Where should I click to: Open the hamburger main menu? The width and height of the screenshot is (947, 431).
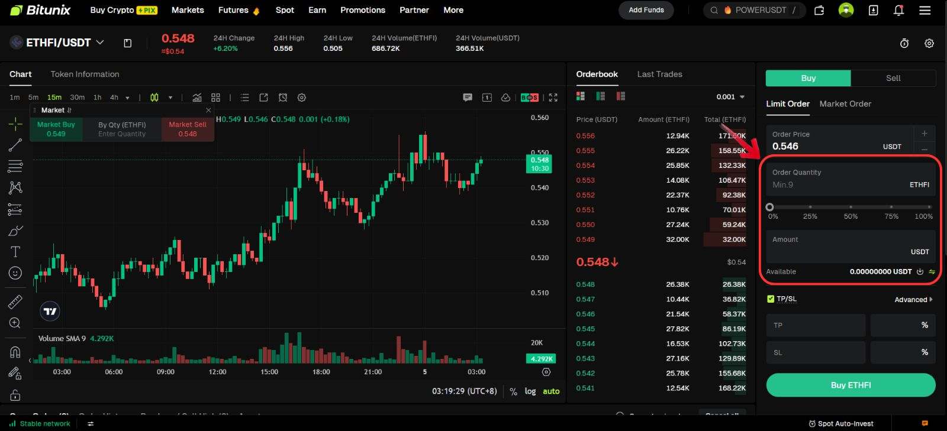coord(925,10)
